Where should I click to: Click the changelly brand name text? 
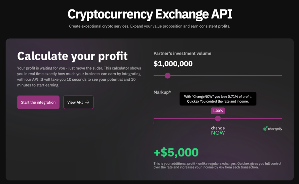(x=275, y=128)
